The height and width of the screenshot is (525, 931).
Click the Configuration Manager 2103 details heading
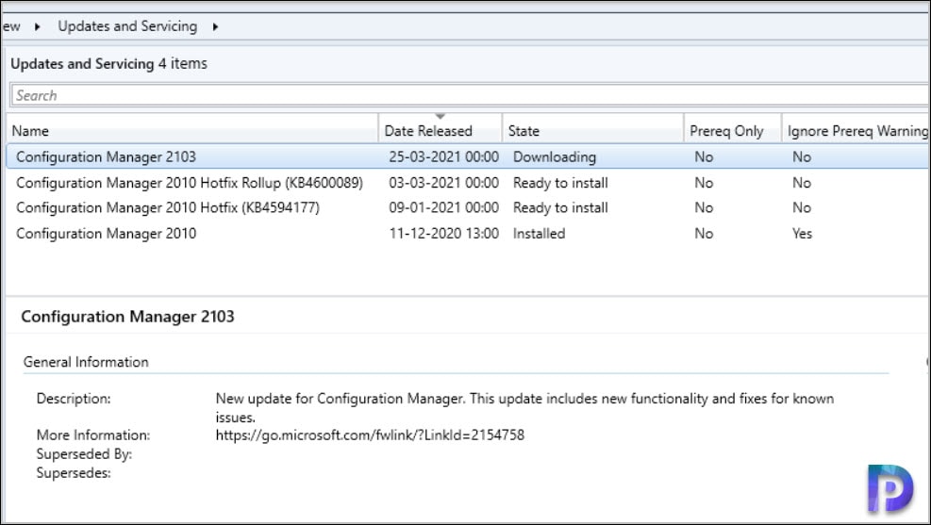127,316
